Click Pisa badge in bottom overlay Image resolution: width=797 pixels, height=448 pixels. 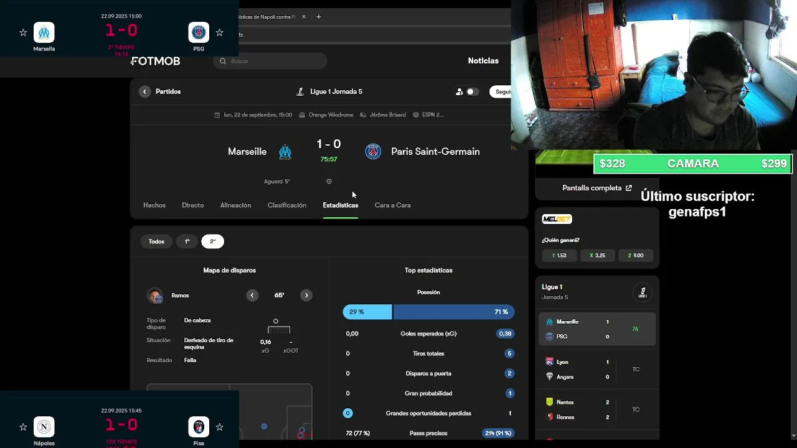pos(199,427)
